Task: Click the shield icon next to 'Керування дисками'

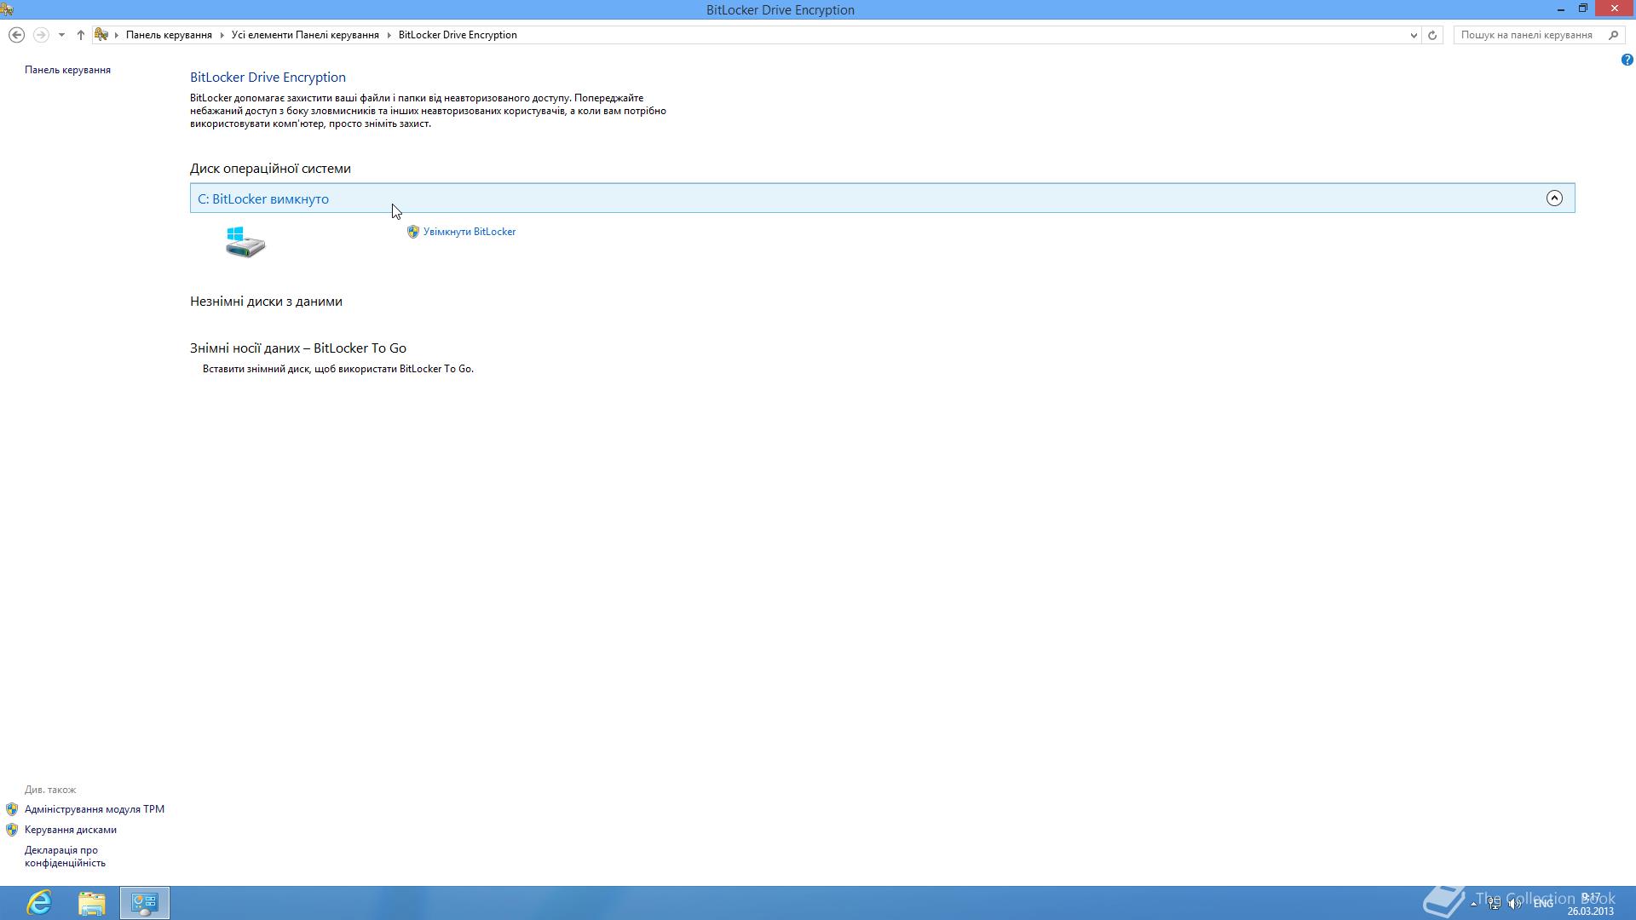Action: coord(12,830)
